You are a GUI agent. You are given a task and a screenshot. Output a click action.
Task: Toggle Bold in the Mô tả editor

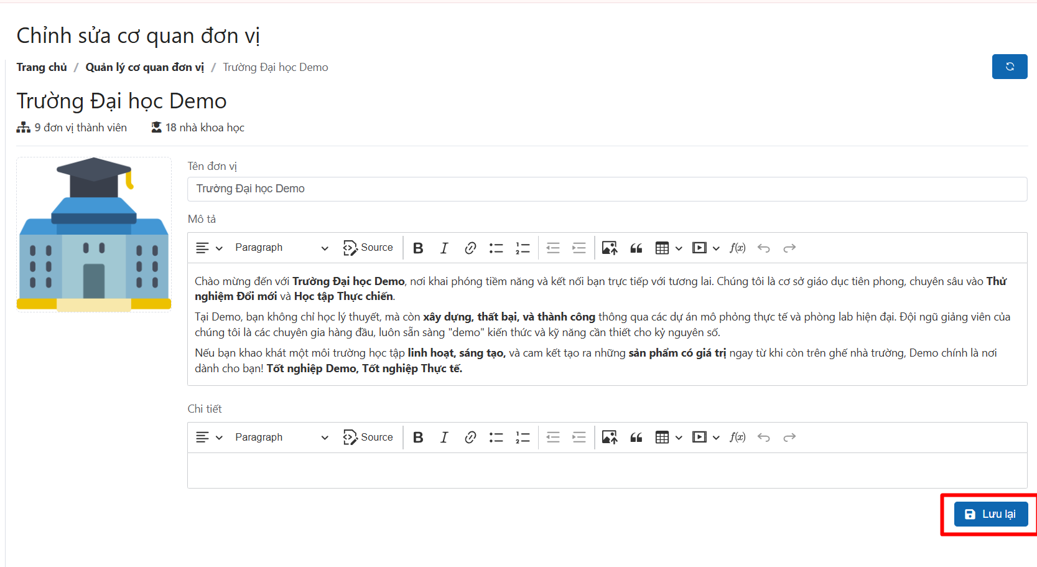click(418, 248)
